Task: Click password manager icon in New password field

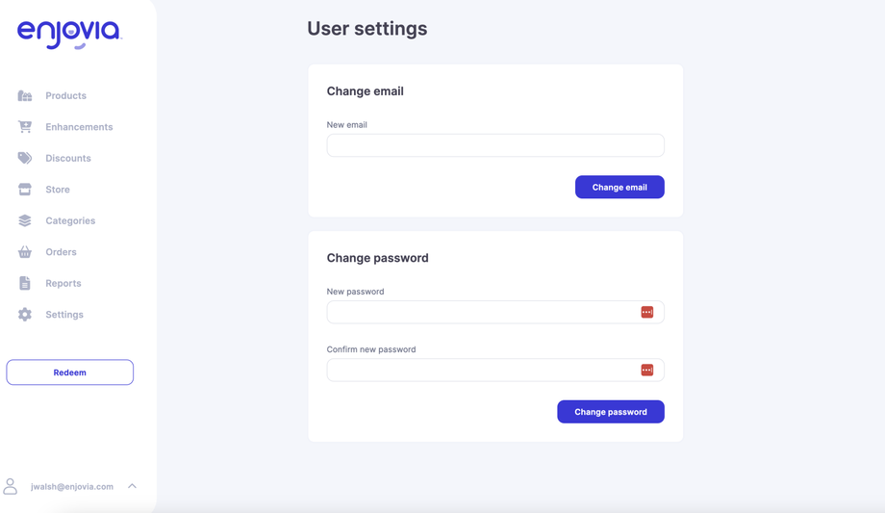Action: pyautogui.click(x=647, y=312)
